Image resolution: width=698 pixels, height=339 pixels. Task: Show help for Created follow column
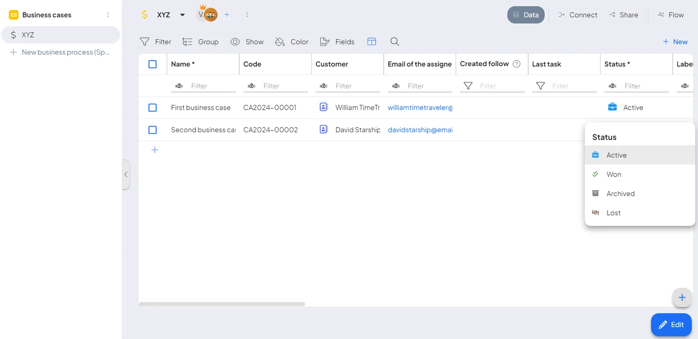(x=517, y=64)
